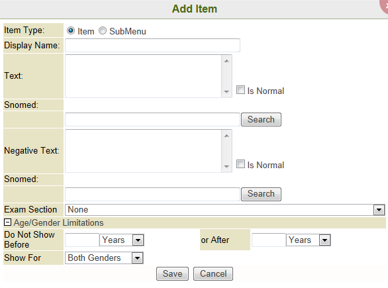Click the Display Name input field
388x288 pixels.
pyautogui.click(x=152, y=45)
